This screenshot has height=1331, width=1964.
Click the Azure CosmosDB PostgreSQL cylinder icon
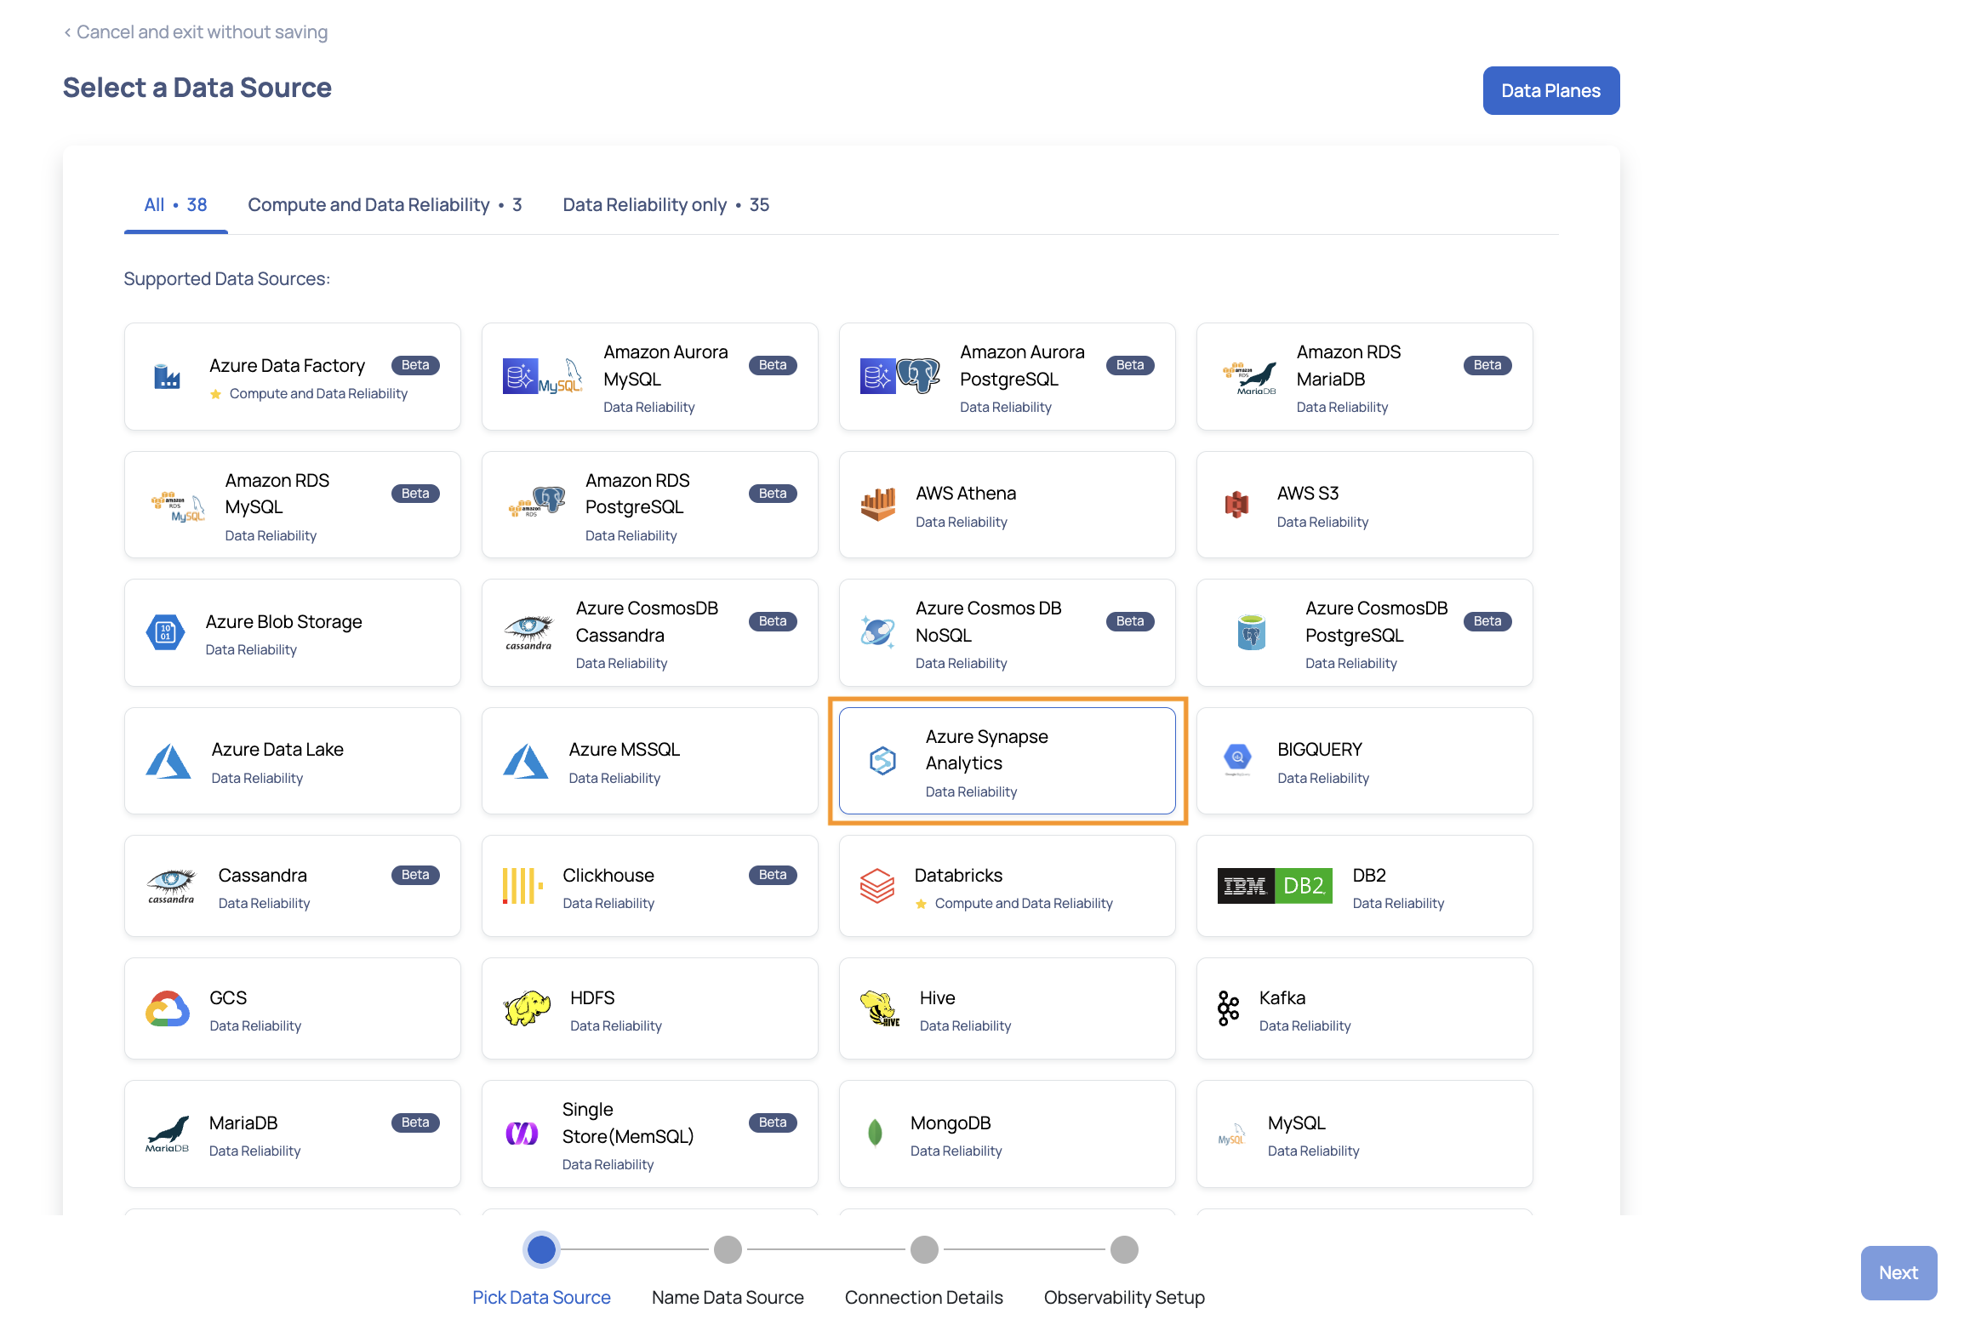pyautogui.click(x=1251, y=632)
